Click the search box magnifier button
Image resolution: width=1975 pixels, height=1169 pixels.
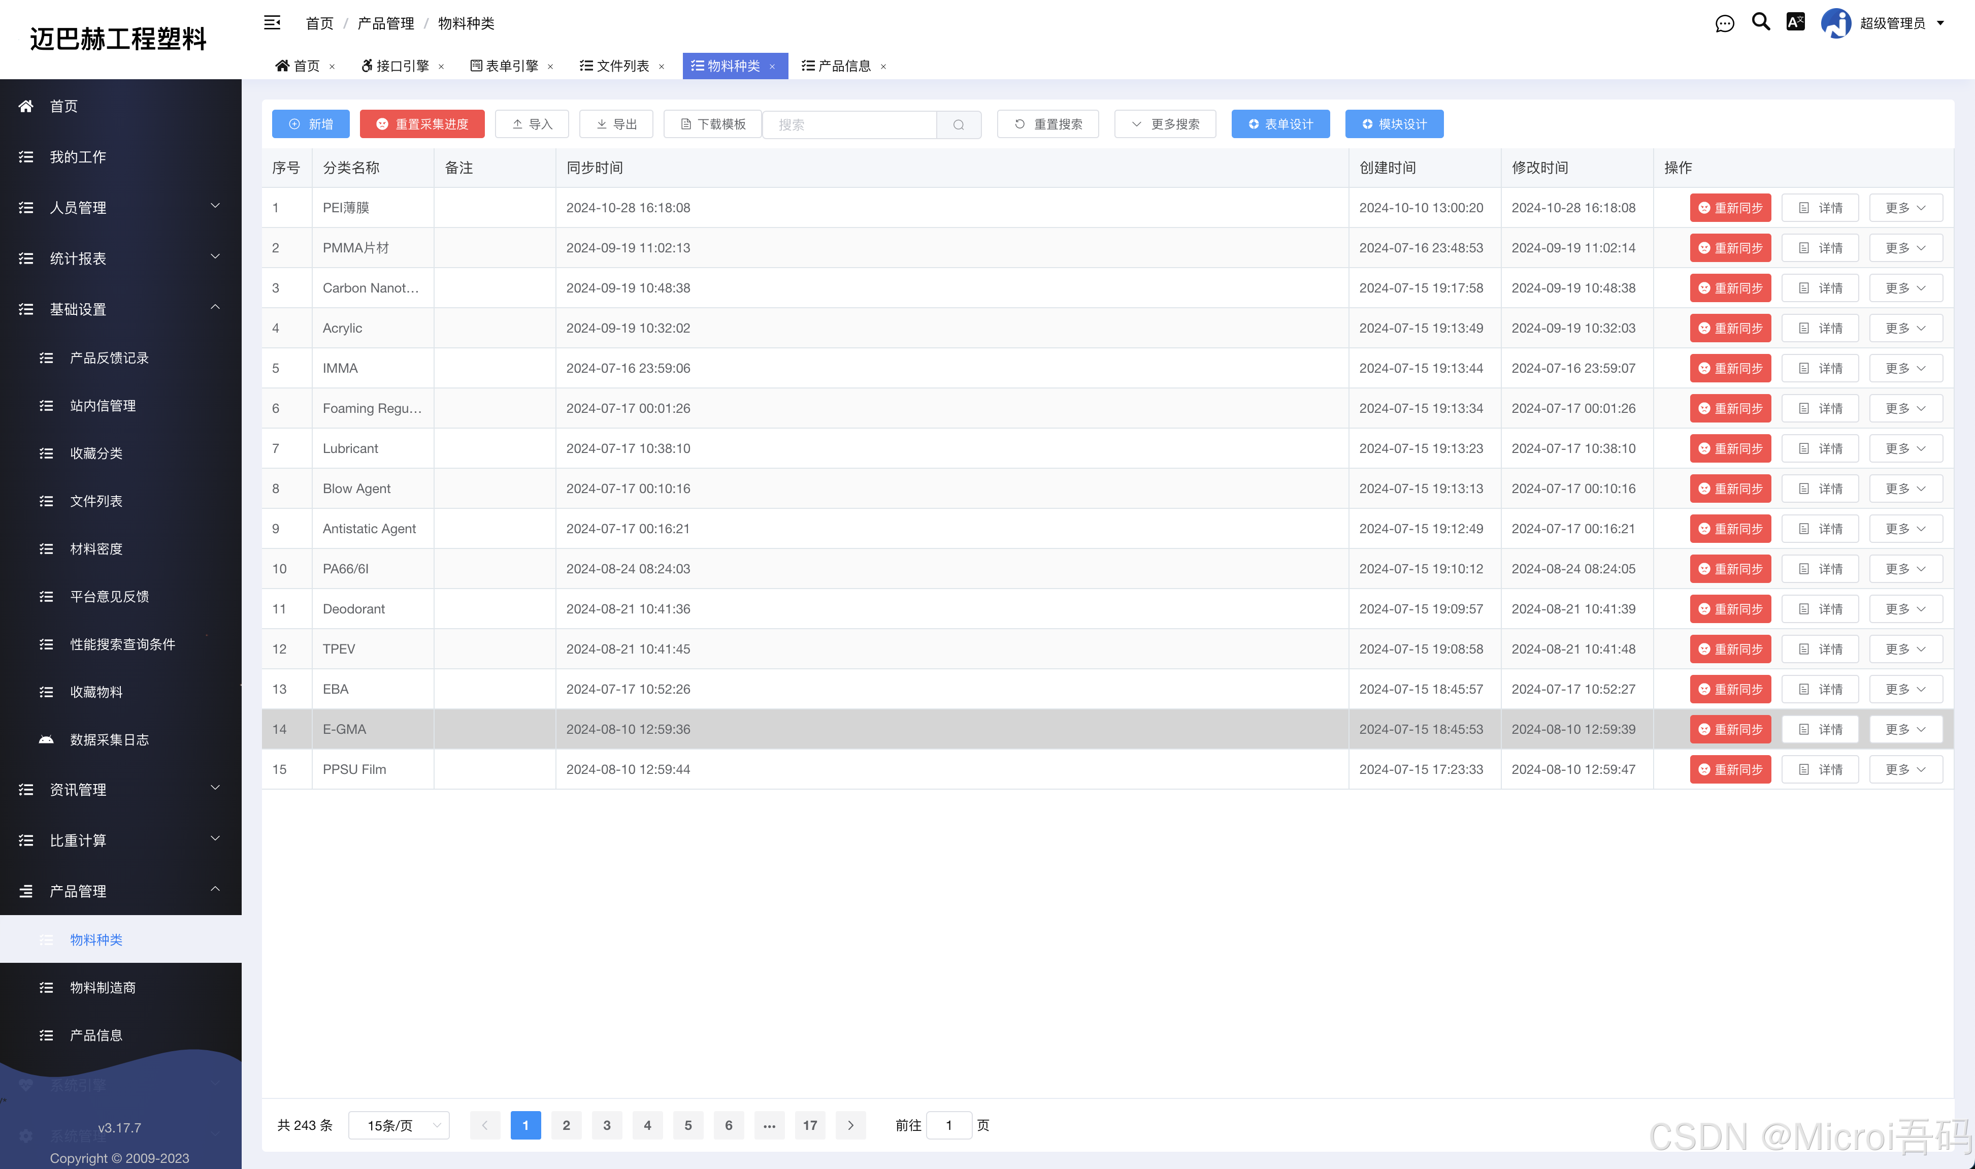(959, 124)
